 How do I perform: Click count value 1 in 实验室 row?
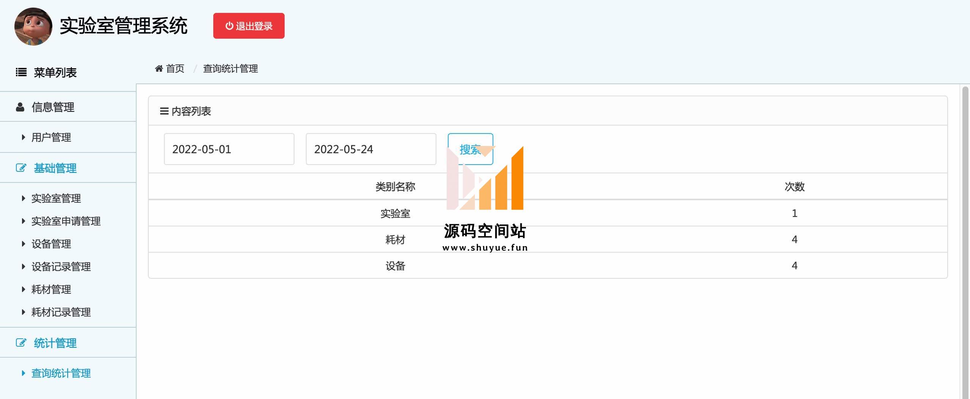(x=794, y=213)
